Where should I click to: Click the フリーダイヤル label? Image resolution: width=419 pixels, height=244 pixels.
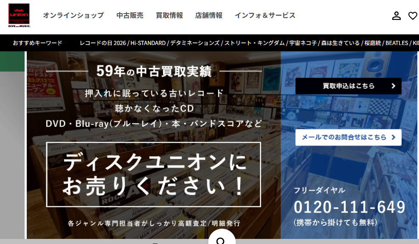point(320,190)
